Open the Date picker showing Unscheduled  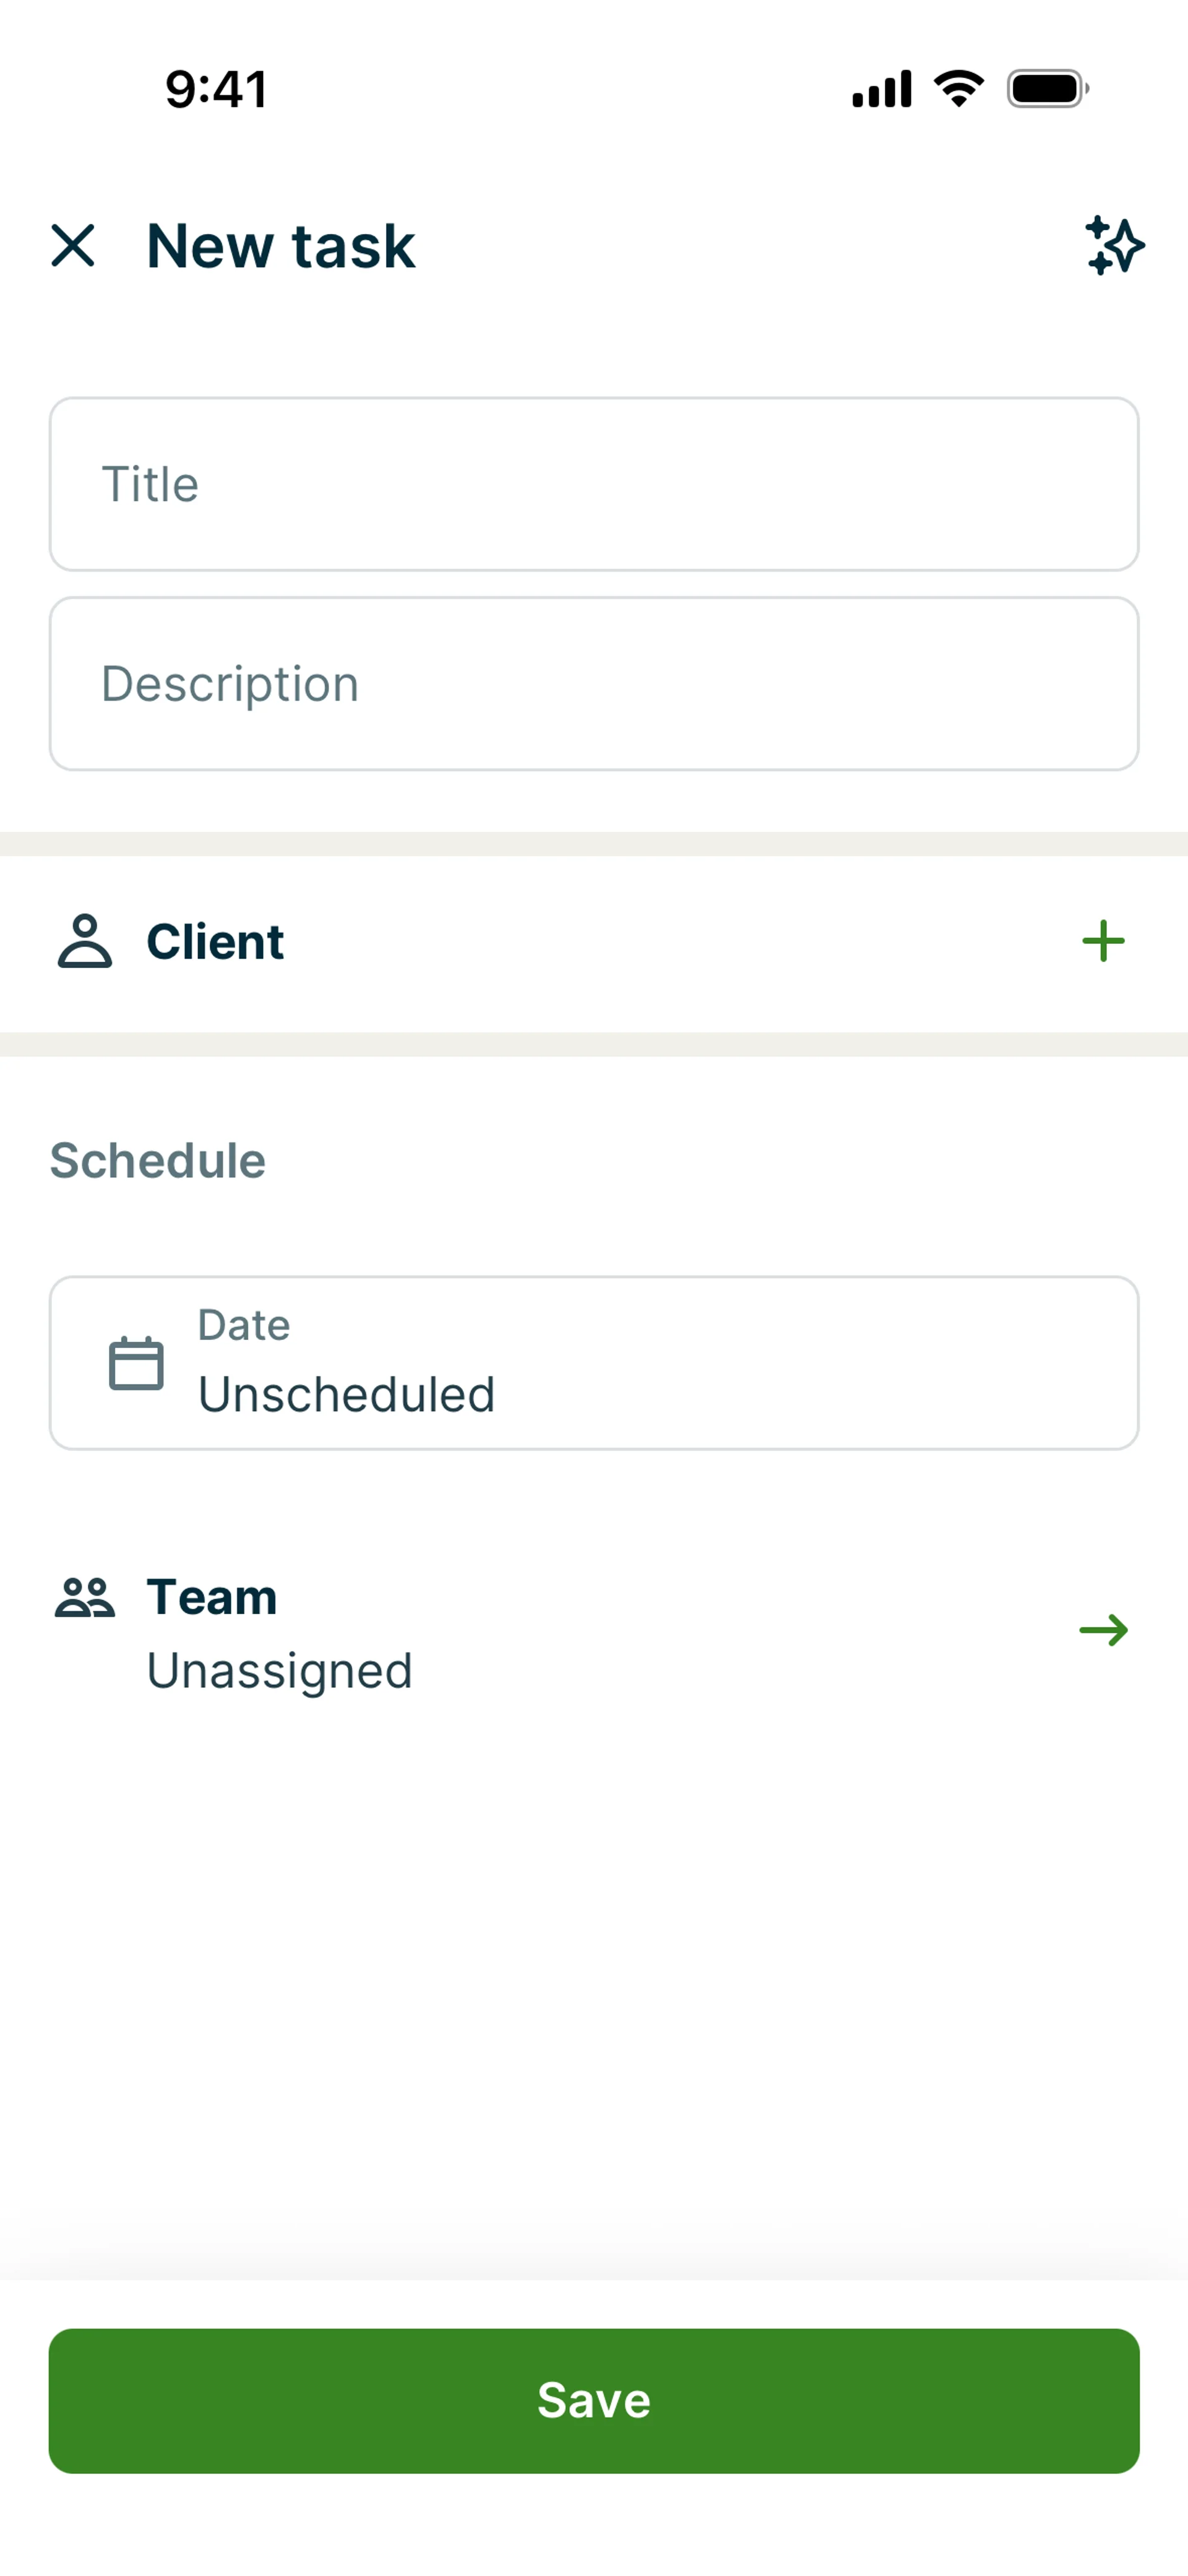594,1363
